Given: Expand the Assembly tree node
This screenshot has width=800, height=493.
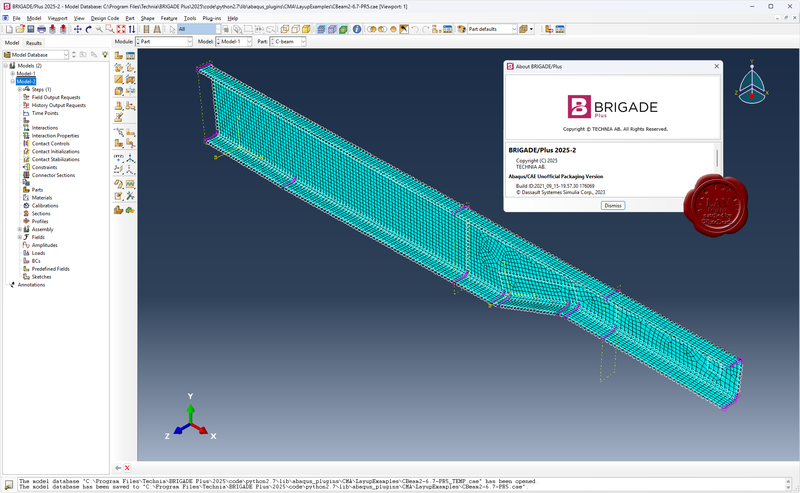Looking at the screenshot, I should [20, 229].
